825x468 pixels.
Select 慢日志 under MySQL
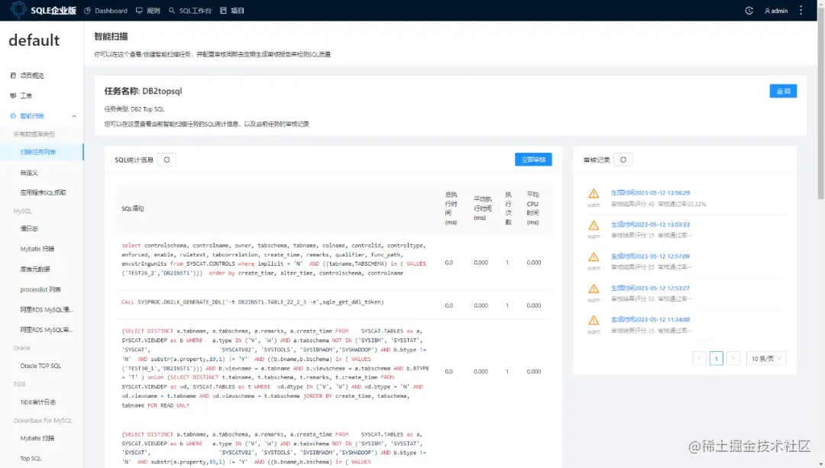29,229
